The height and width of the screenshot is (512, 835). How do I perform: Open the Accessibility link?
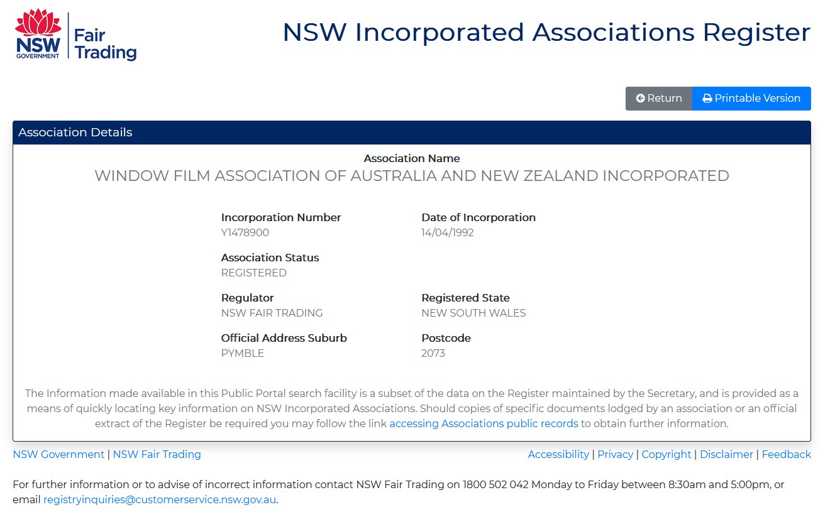point(558,454)
